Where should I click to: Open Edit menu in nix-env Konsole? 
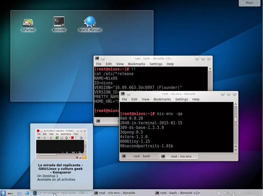pos(134,99)
